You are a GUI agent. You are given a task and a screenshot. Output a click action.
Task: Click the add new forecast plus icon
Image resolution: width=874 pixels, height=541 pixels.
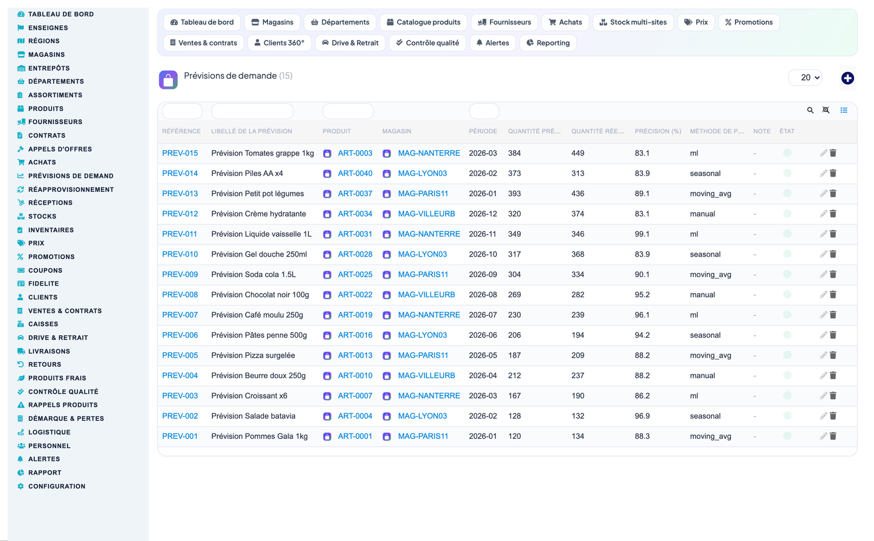click(x=847, y=78)
